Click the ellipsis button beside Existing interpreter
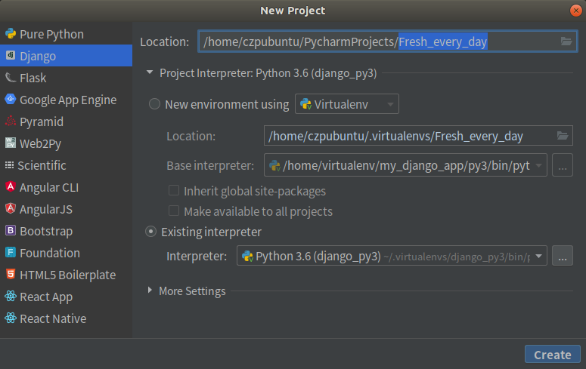This screenshot has width=586, height=369. (x=562, y=257)
